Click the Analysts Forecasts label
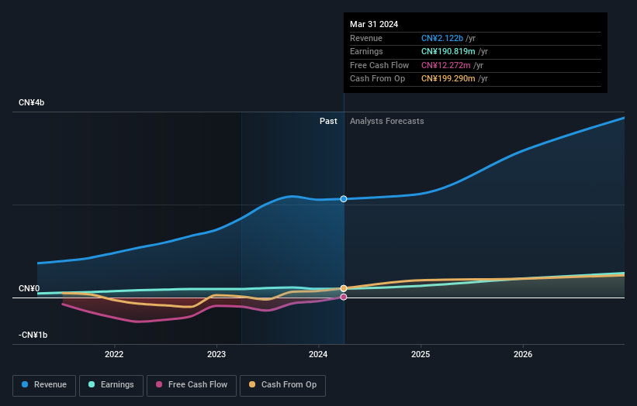Screen dimensions: 637x406 tap(386, 121)
